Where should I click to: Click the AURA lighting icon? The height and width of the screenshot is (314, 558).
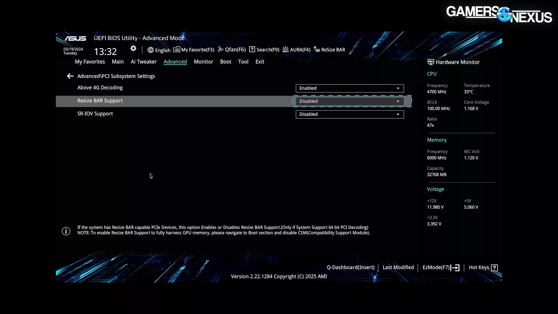[285, 50]
